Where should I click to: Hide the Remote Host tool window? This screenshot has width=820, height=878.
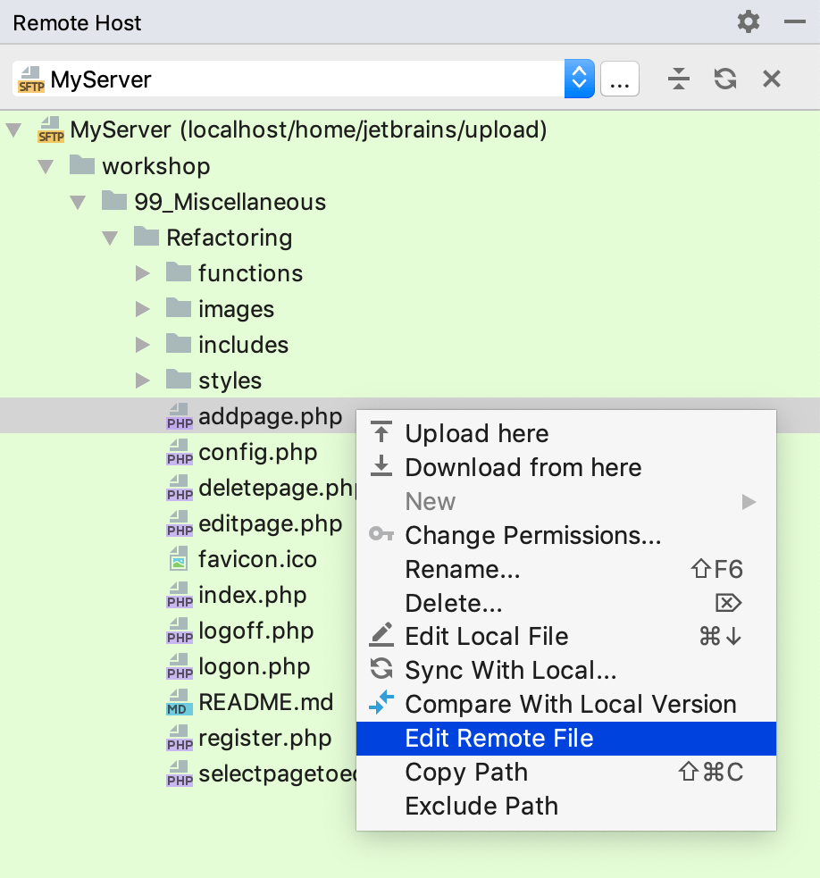point(794,22)
